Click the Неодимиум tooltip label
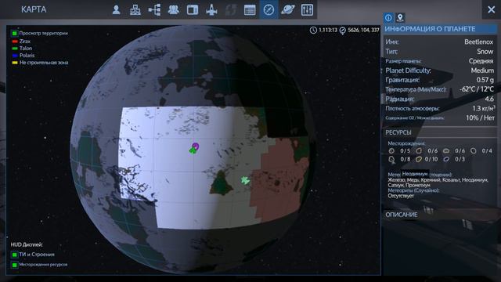501x282 pixels. [x=415, y=174]
